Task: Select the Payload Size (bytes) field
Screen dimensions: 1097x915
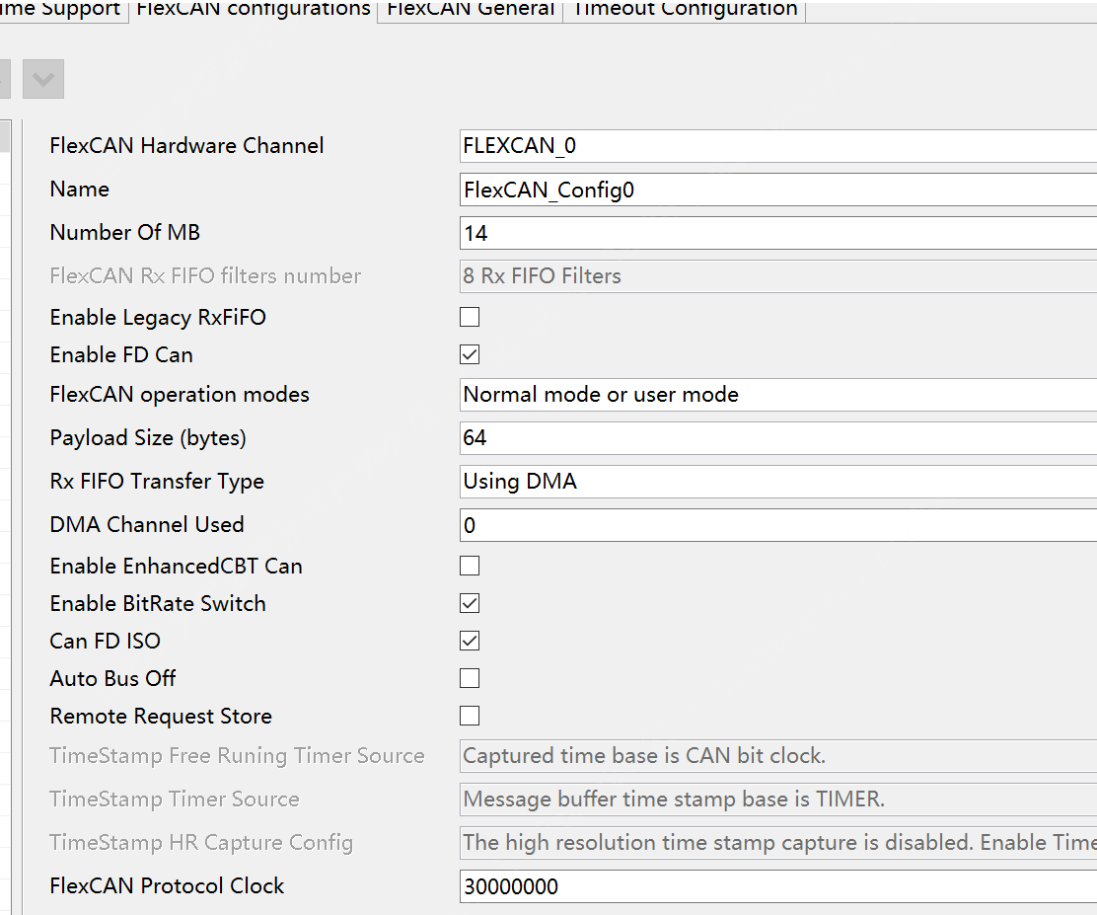Action: [777, 438]
